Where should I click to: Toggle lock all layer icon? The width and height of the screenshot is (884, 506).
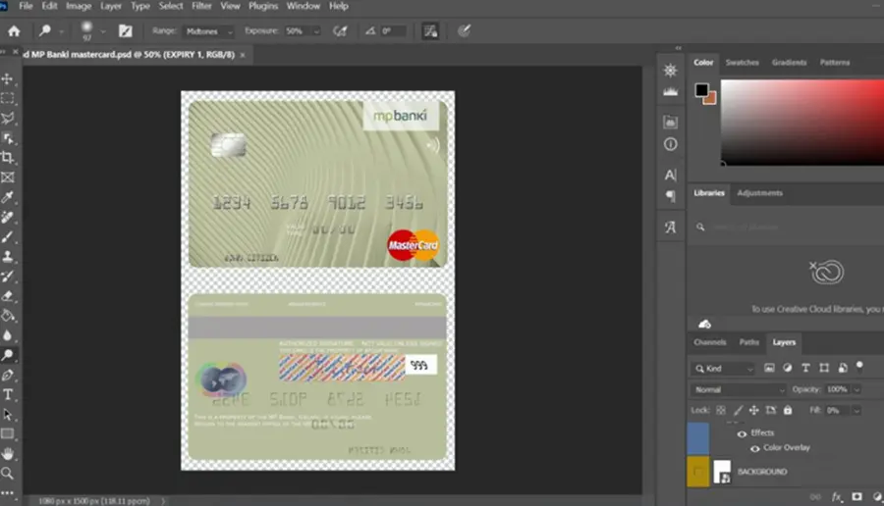pos(788,410)
